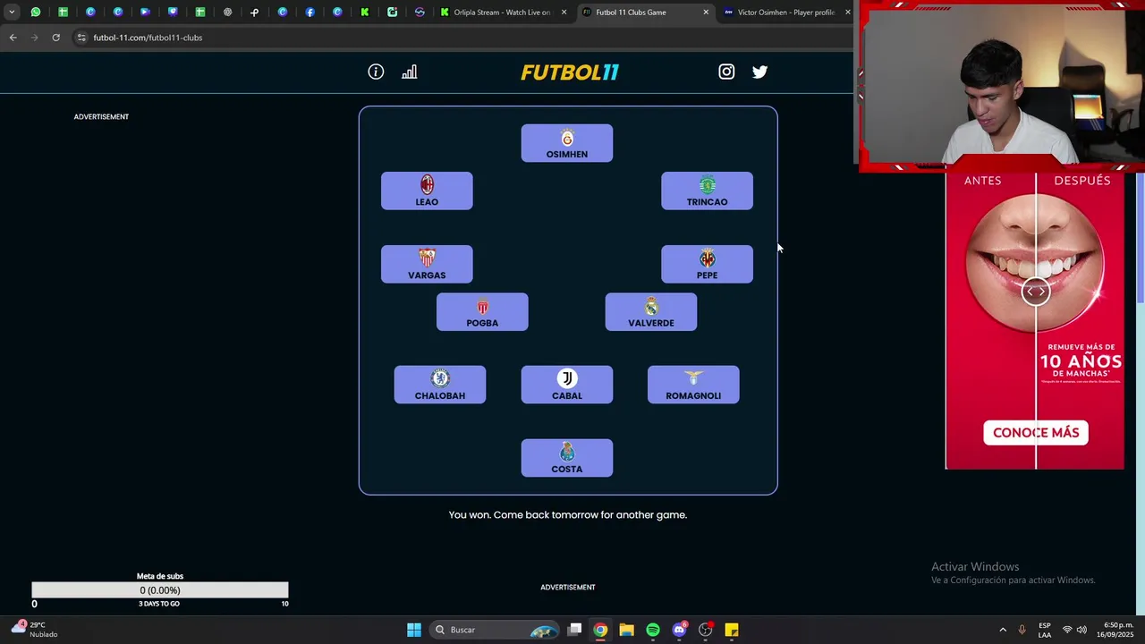Screen dimensions: 1145x644
Task: Show hidden system tray icons chevron
Action: coord(1003,630)
